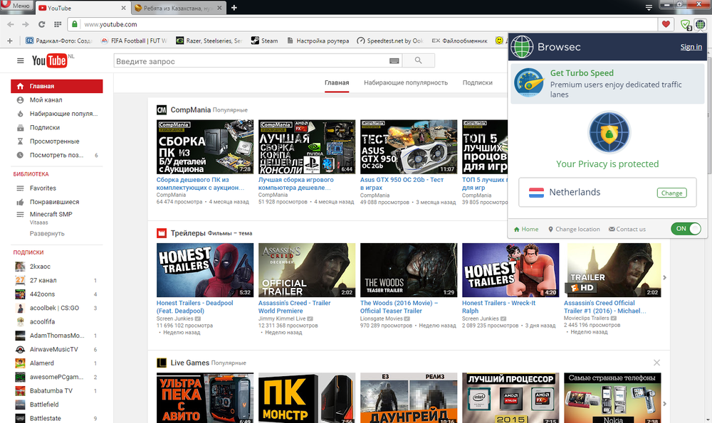Click the YouTube logo
Screen dimensions: 712x423
50,60
